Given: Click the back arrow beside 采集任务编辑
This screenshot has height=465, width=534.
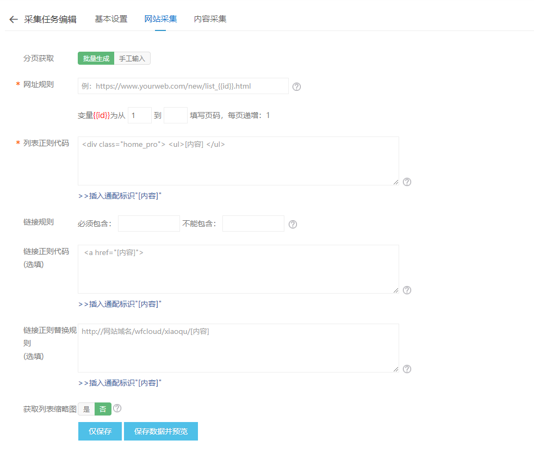Looking at the screenshot, I should point(13,19).
